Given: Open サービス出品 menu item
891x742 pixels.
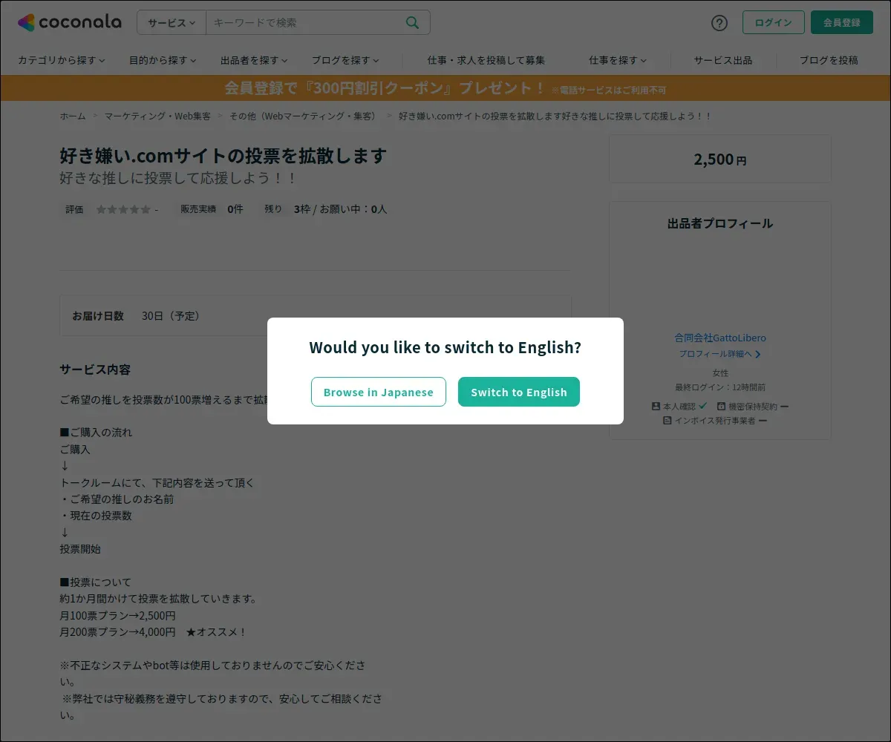Looking at the screenshot, I should coord(723,60).
